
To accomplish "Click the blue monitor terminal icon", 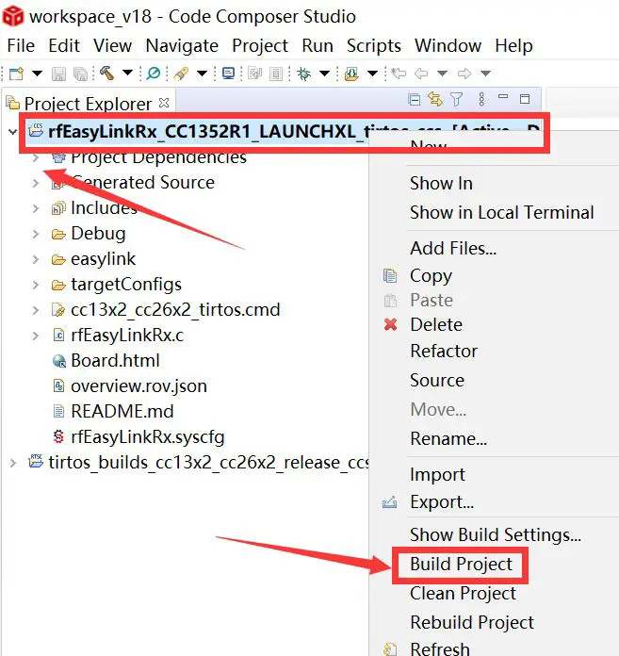I will click(228, 74).
